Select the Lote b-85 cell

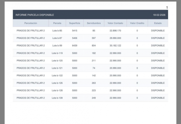(57, 31)
